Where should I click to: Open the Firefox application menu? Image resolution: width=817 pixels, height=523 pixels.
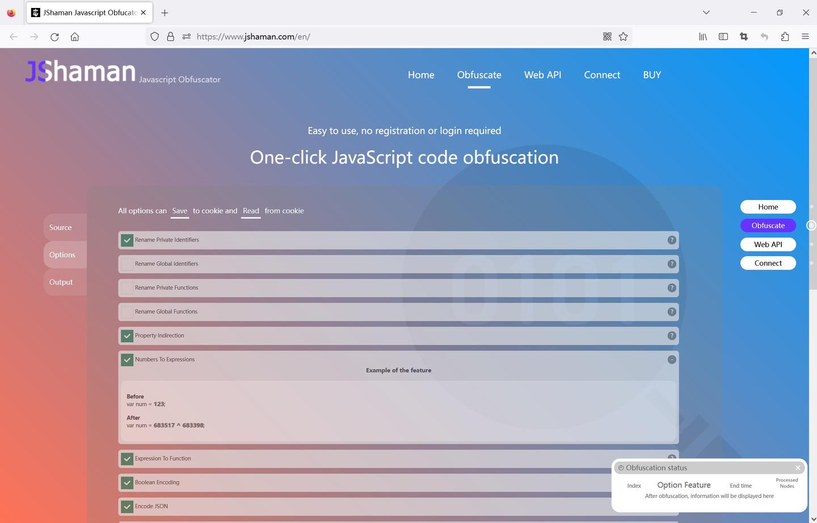(x=805, y=36)
